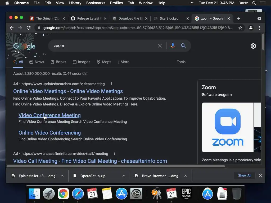The image size is (271, 203).
Task: Click the Zoom logo thumbnail image
Action: pyautogui.click(x=228, y=127)
